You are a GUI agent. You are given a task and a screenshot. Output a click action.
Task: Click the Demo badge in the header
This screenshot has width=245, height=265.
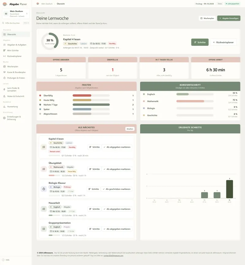click(x=220, y=4)
